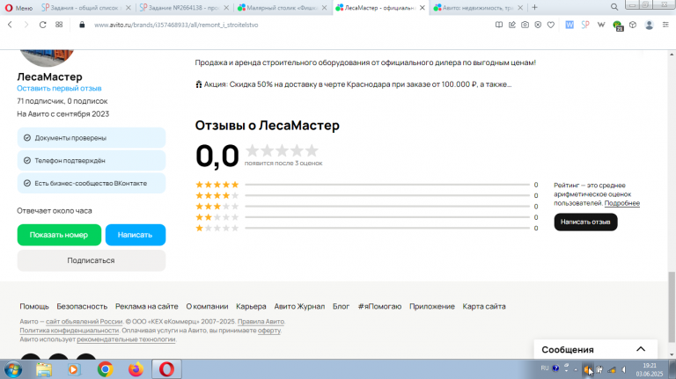Click Документы проверены badge
676x379 pixels.
pyautogui.click(x=92, y=138)
